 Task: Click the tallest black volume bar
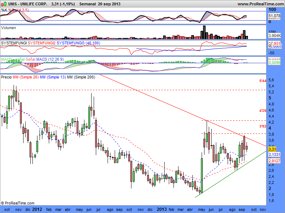pos(204,32)
